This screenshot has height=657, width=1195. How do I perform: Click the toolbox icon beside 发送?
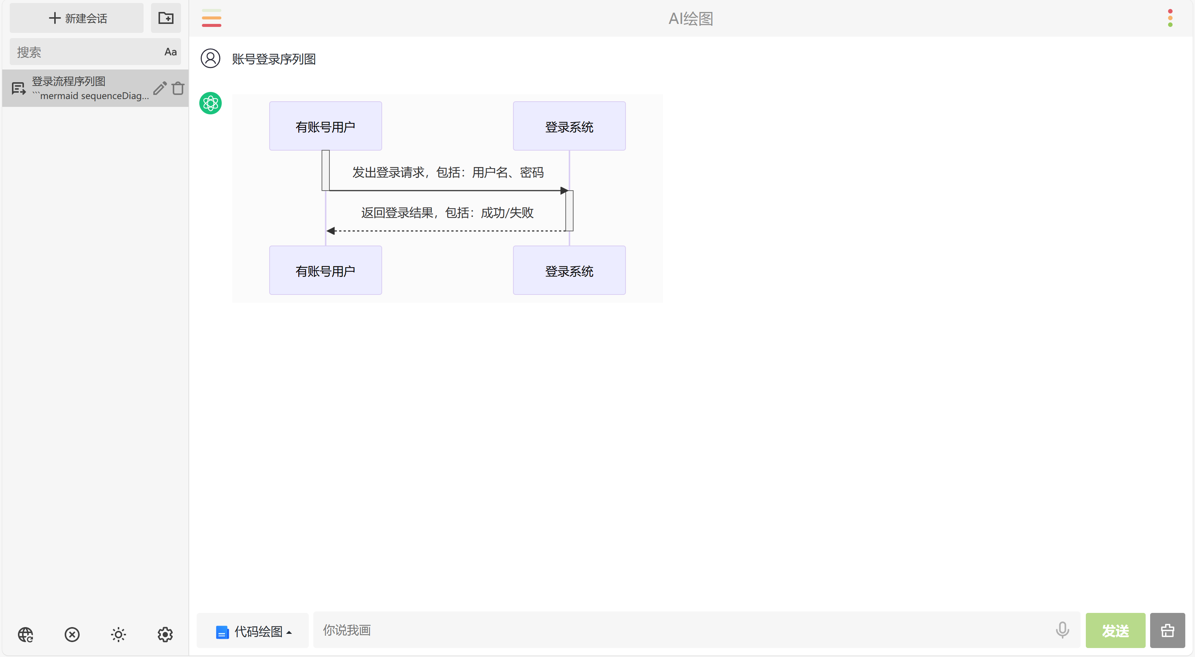point(1167,630)
